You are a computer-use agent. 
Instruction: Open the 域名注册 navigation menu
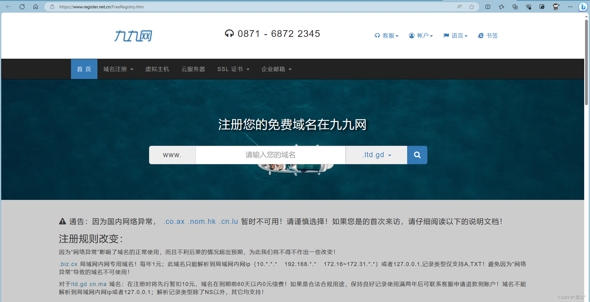click(118, 69)
